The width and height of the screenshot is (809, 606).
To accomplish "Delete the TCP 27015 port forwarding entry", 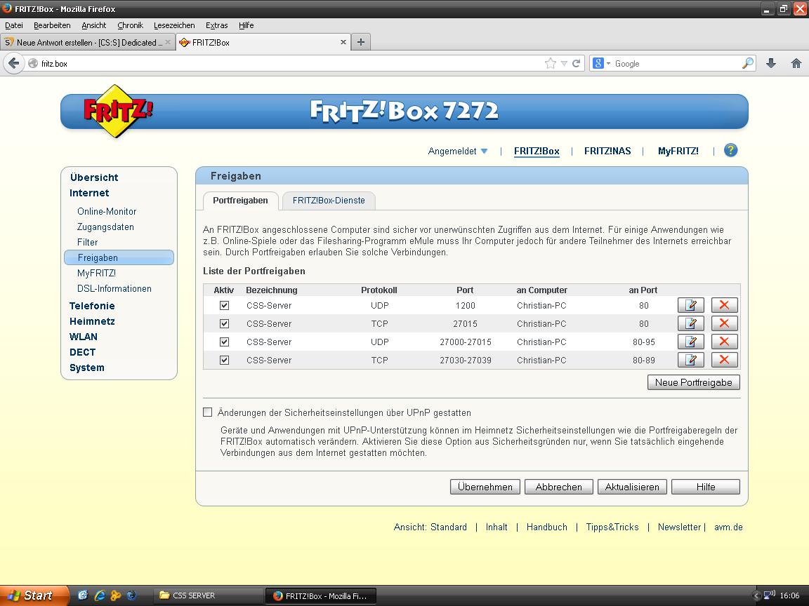I will (x=725, y=323).
